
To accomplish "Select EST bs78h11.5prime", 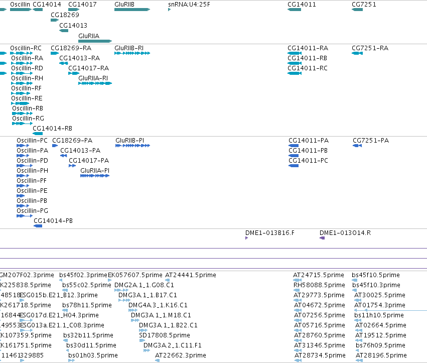I will pos(87,305).
